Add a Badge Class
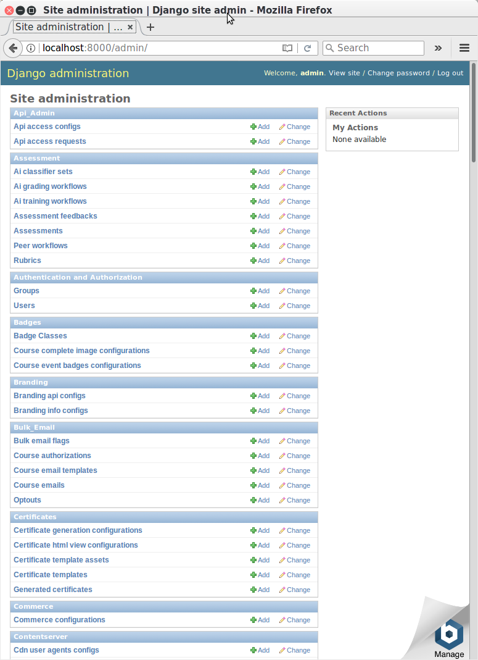Image resolution: width=478 pixels, height=660 pixels. tap(260, 336)
